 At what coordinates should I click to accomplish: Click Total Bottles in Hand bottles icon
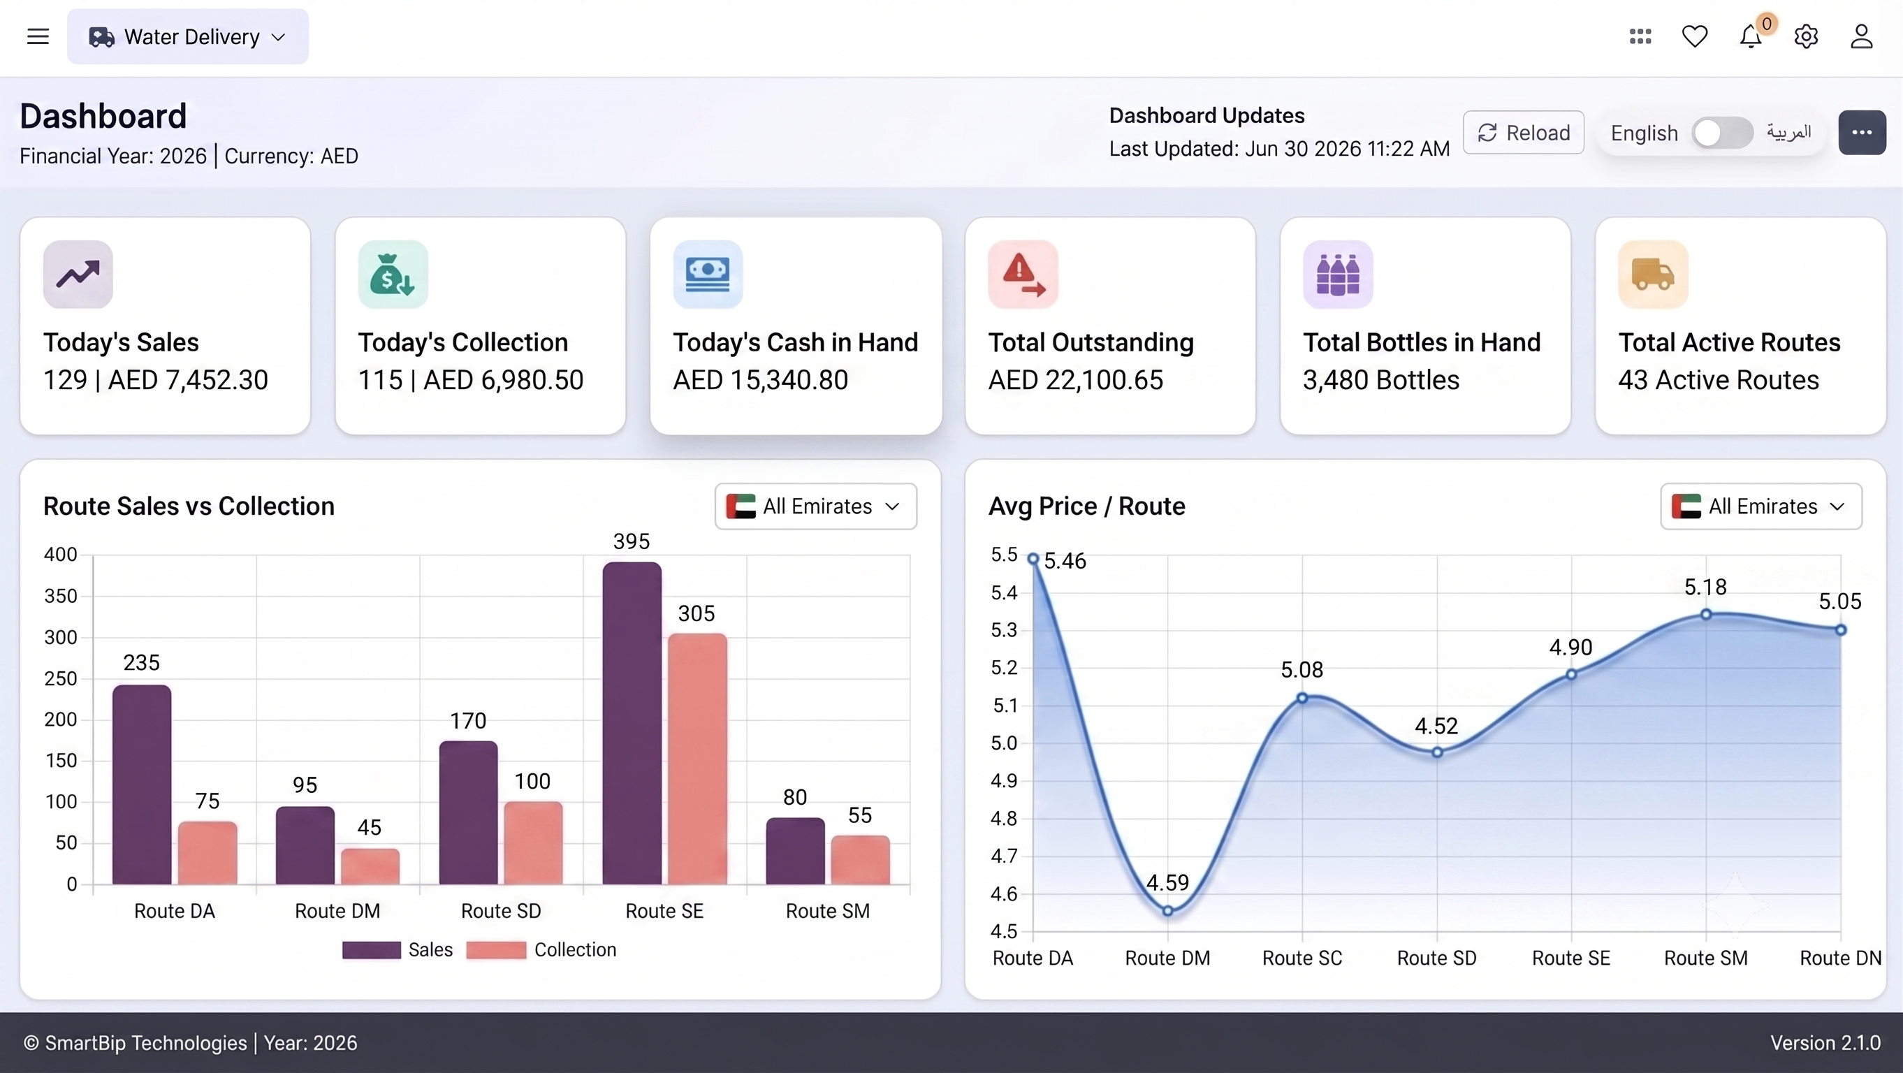pyautogui.click(x=1338, y=275)
